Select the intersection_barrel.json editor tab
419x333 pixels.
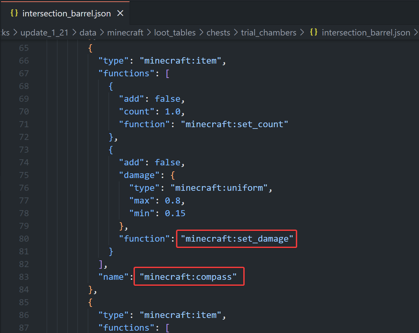(66, 13)
